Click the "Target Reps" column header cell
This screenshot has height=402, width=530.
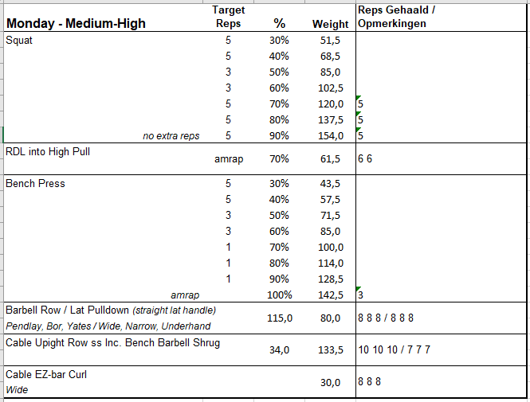click(x=229, y=17)
